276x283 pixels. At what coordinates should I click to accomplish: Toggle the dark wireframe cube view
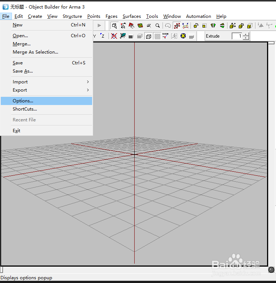point(131,36)
